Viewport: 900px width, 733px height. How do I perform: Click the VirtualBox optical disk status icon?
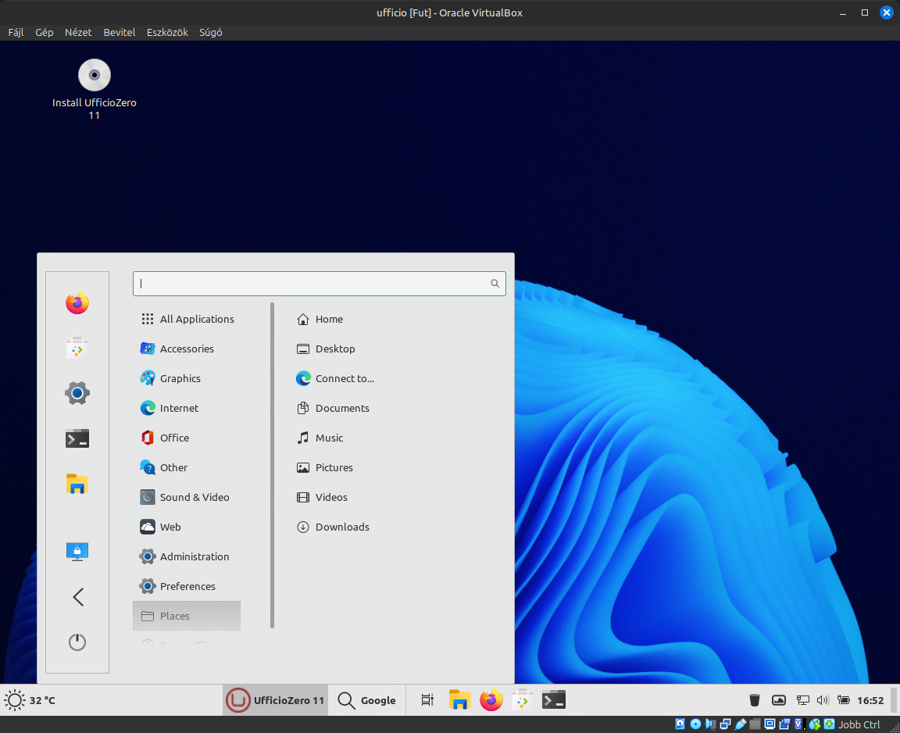tap(695, 724)
